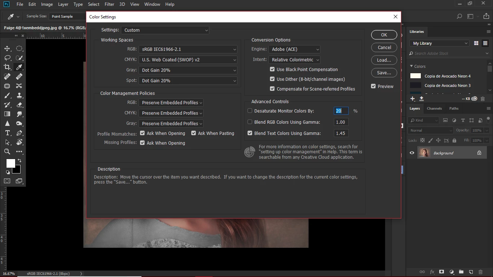Open the Settings Custom dropdown
The width and height of the screenshot is (493, 277).
point(165,30)
